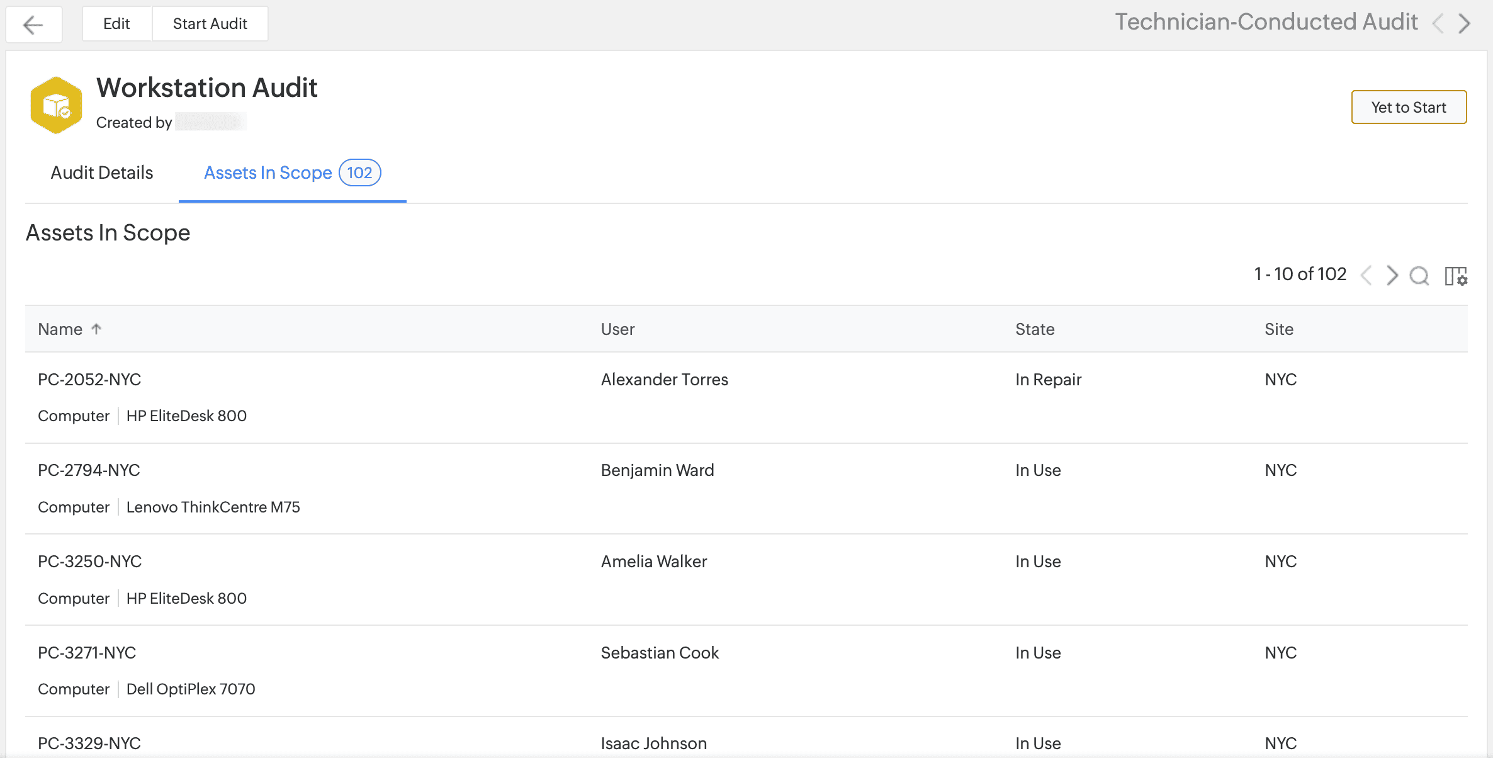Click the 102 count badge
This screenshot has width=1493, height=758.
pyautogui.click(x=359, y=173)
